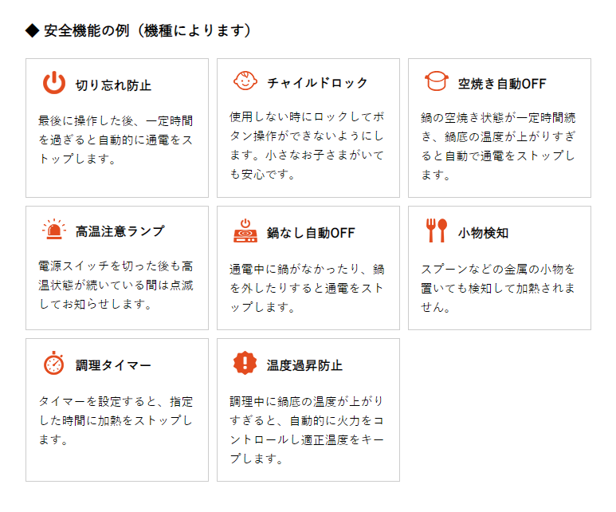616x512 pixels.
Task: Click the 切り忘れ防止 heading
Action: point(113,85)
